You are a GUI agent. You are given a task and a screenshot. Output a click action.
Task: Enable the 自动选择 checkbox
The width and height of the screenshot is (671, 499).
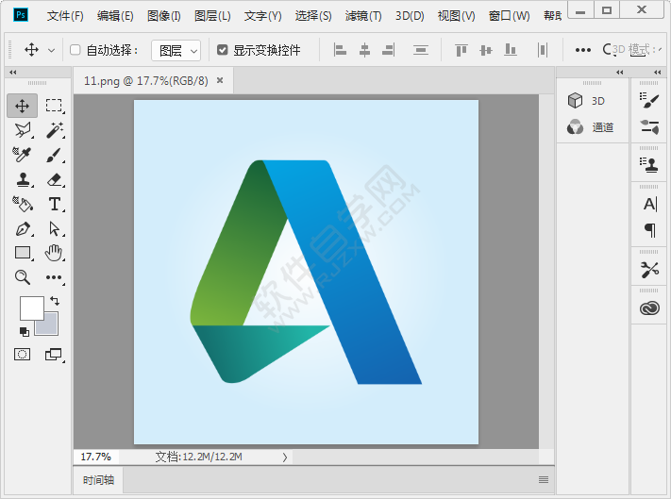pyautogui.click(x=75, y=50)
